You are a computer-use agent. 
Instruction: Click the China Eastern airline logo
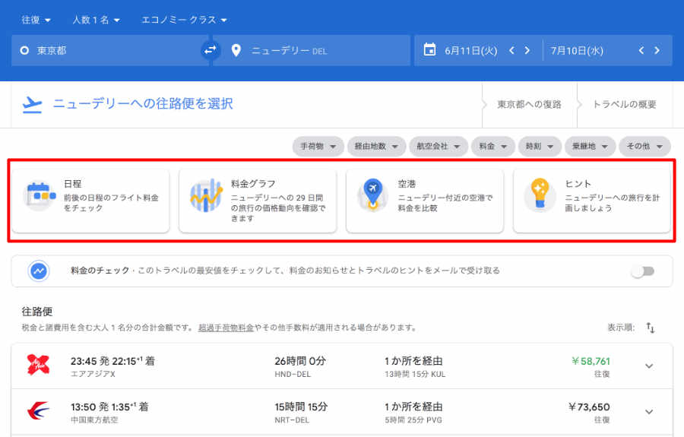pos(39,411)
